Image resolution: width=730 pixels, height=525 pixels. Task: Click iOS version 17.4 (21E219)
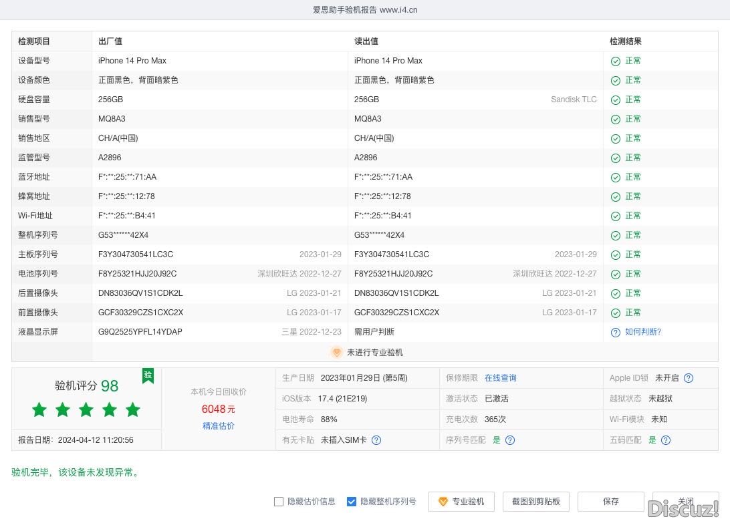pyautogui.click(x=343, y=399)
